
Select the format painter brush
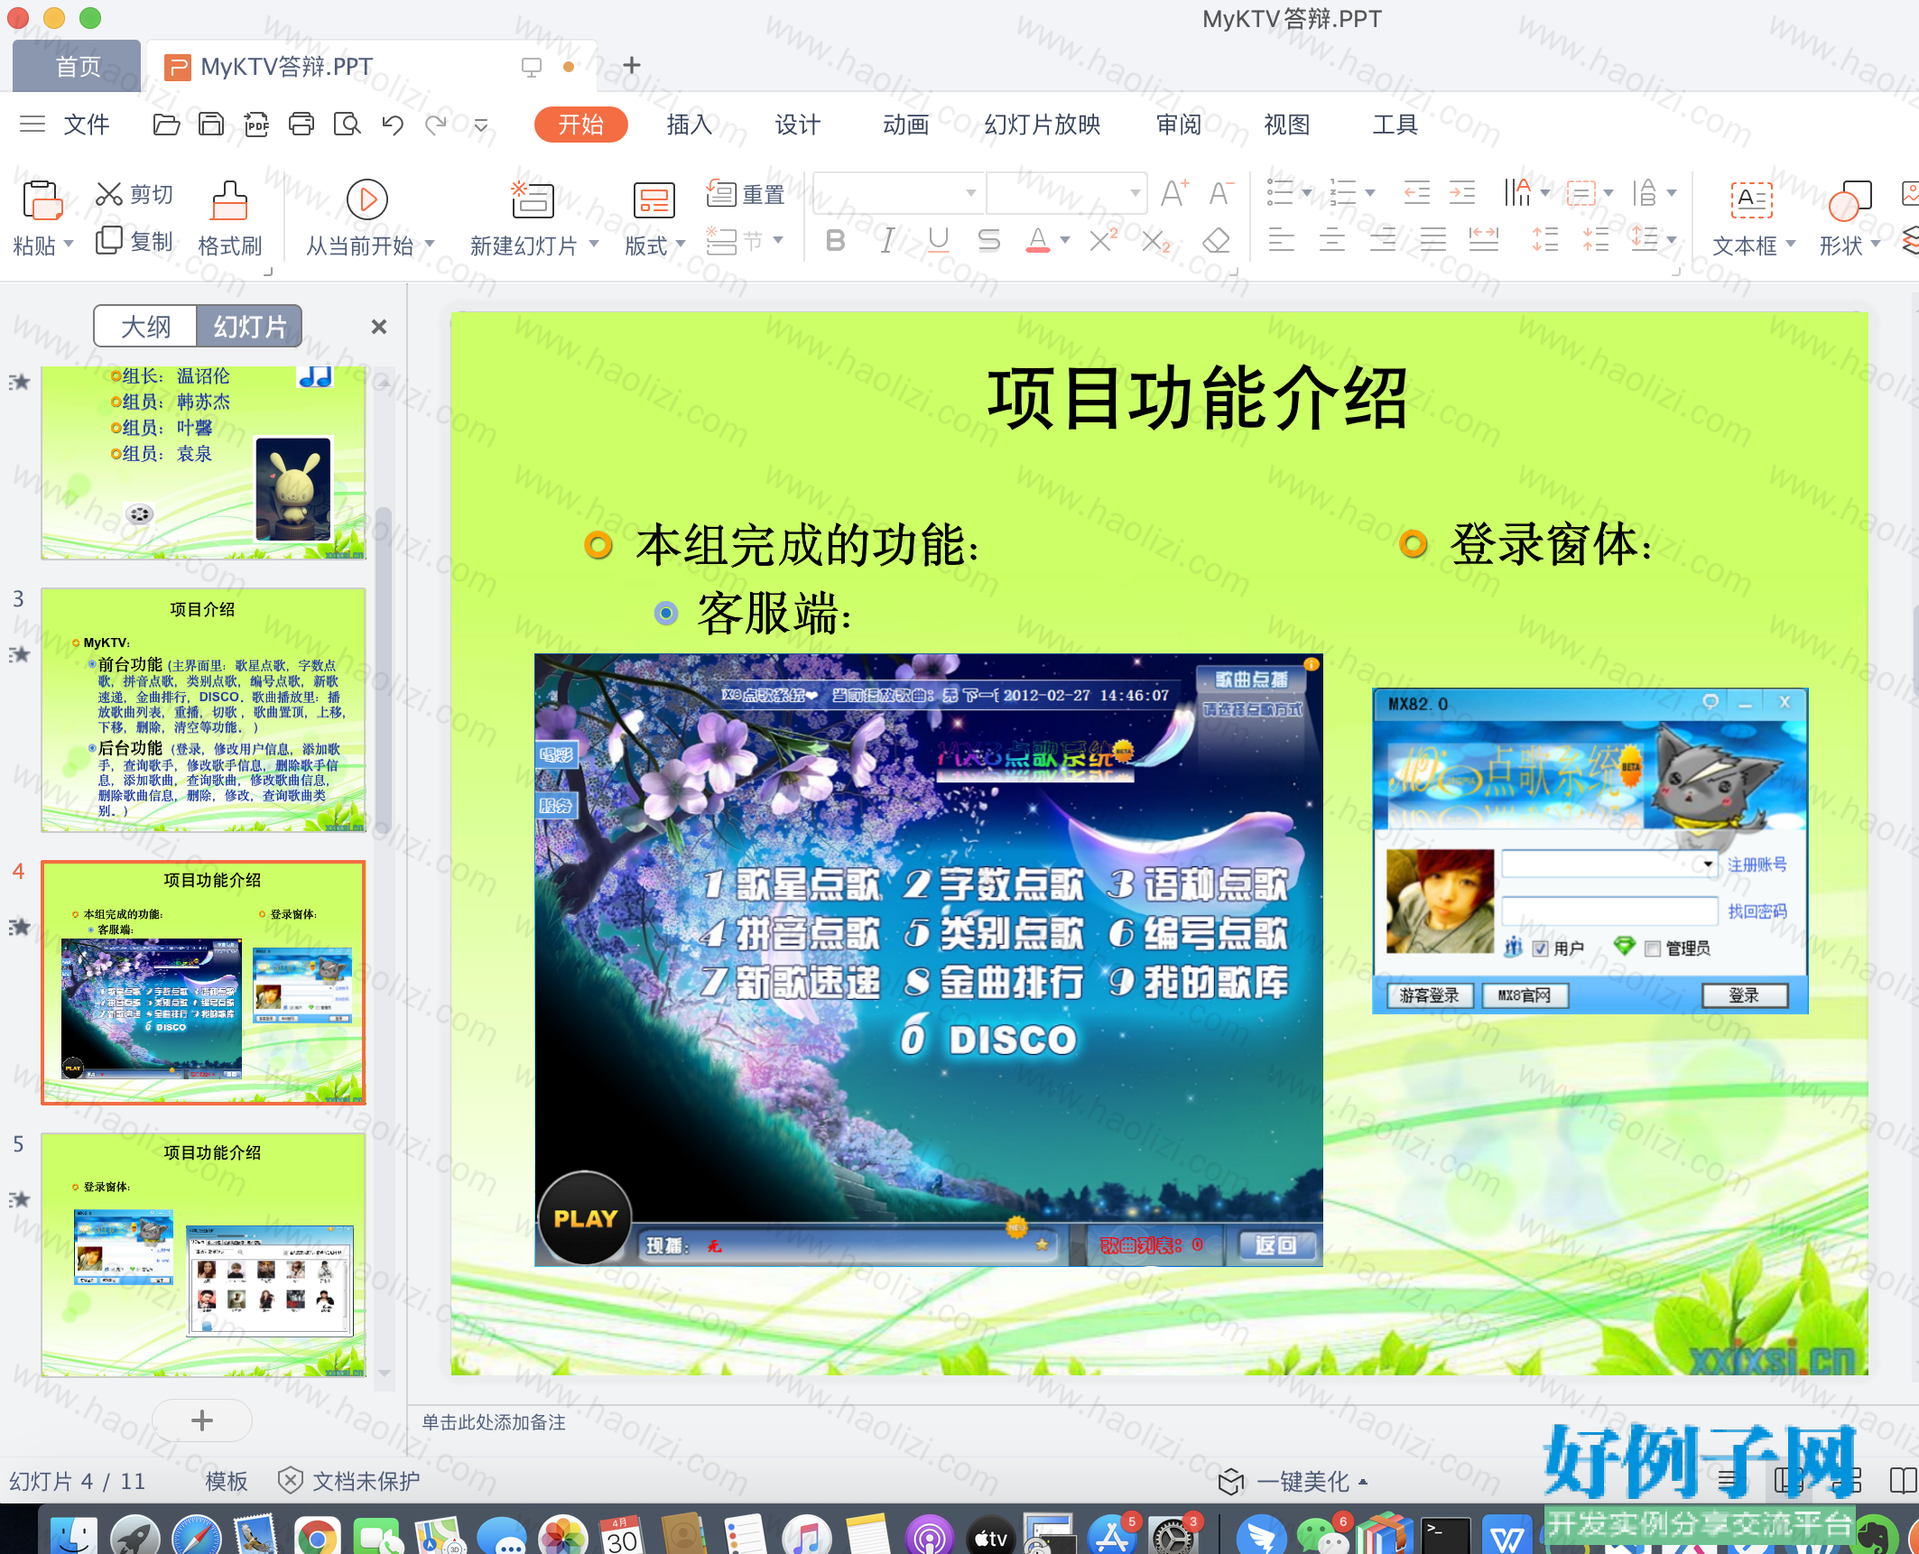tap(229, 200)
